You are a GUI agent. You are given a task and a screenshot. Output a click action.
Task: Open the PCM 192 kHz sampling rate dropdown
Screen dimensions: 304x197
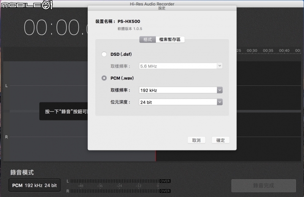[x=181, y=90]
